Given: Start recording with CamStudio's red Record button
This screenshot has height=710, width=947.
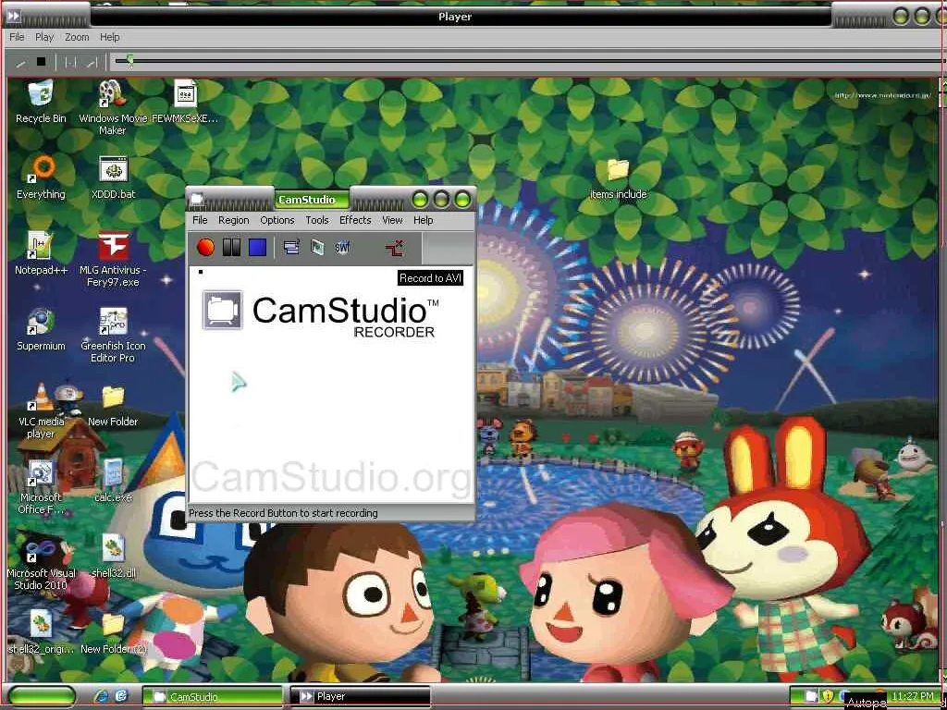Looking at the screenshot, I should tap(205, 247).
